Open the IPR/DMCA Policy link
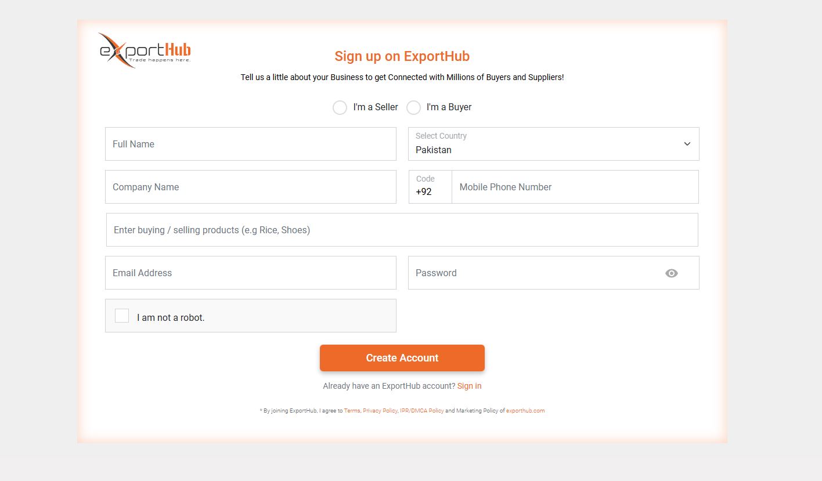The height and width of the screenshot is (481, 822). click(x=422, y=411)
